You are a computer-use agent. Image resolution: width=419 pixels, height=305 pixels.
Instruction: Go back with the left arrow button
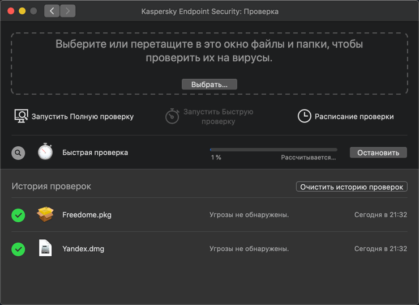52,11
